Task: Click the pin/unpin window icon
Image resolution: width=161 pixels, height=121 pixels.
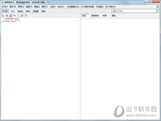Action: pyautogui.click(x=158, y=7)
